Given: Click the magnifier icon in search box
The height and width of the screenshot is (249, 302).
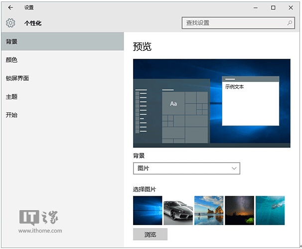Looking at the screenshot, I should coord(290,23).
